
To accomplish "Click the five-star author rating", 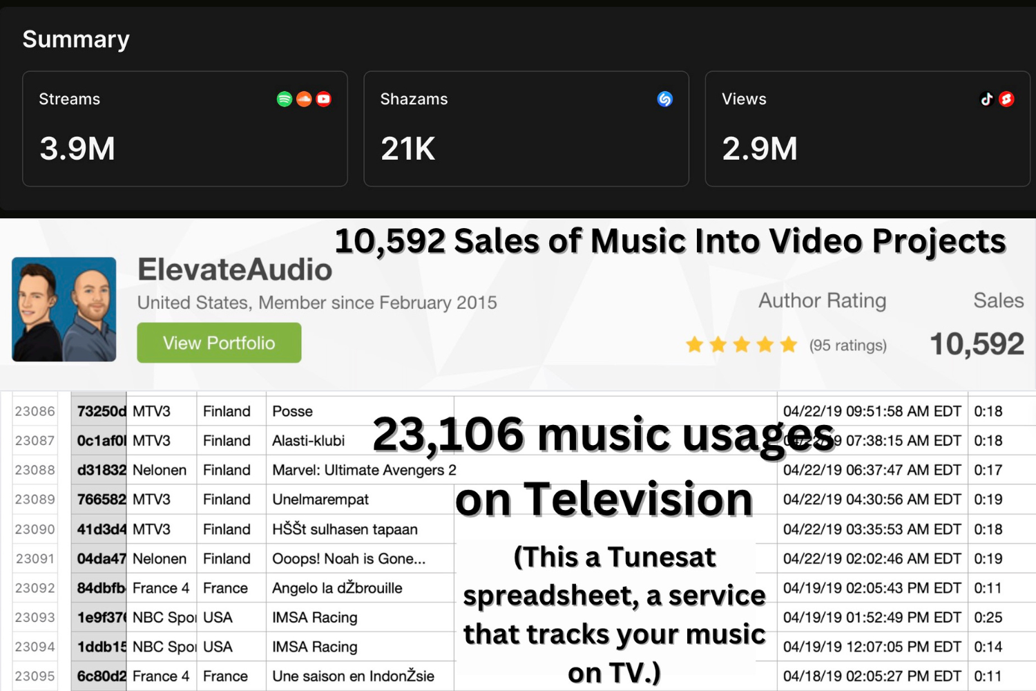I will click(x=742, y=344).
